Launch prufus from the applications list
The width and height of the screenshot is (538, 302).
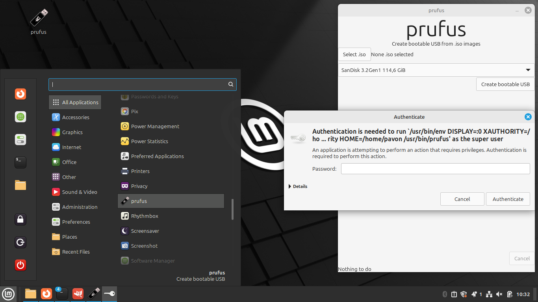pyautogui.click(x=171, y=201)
